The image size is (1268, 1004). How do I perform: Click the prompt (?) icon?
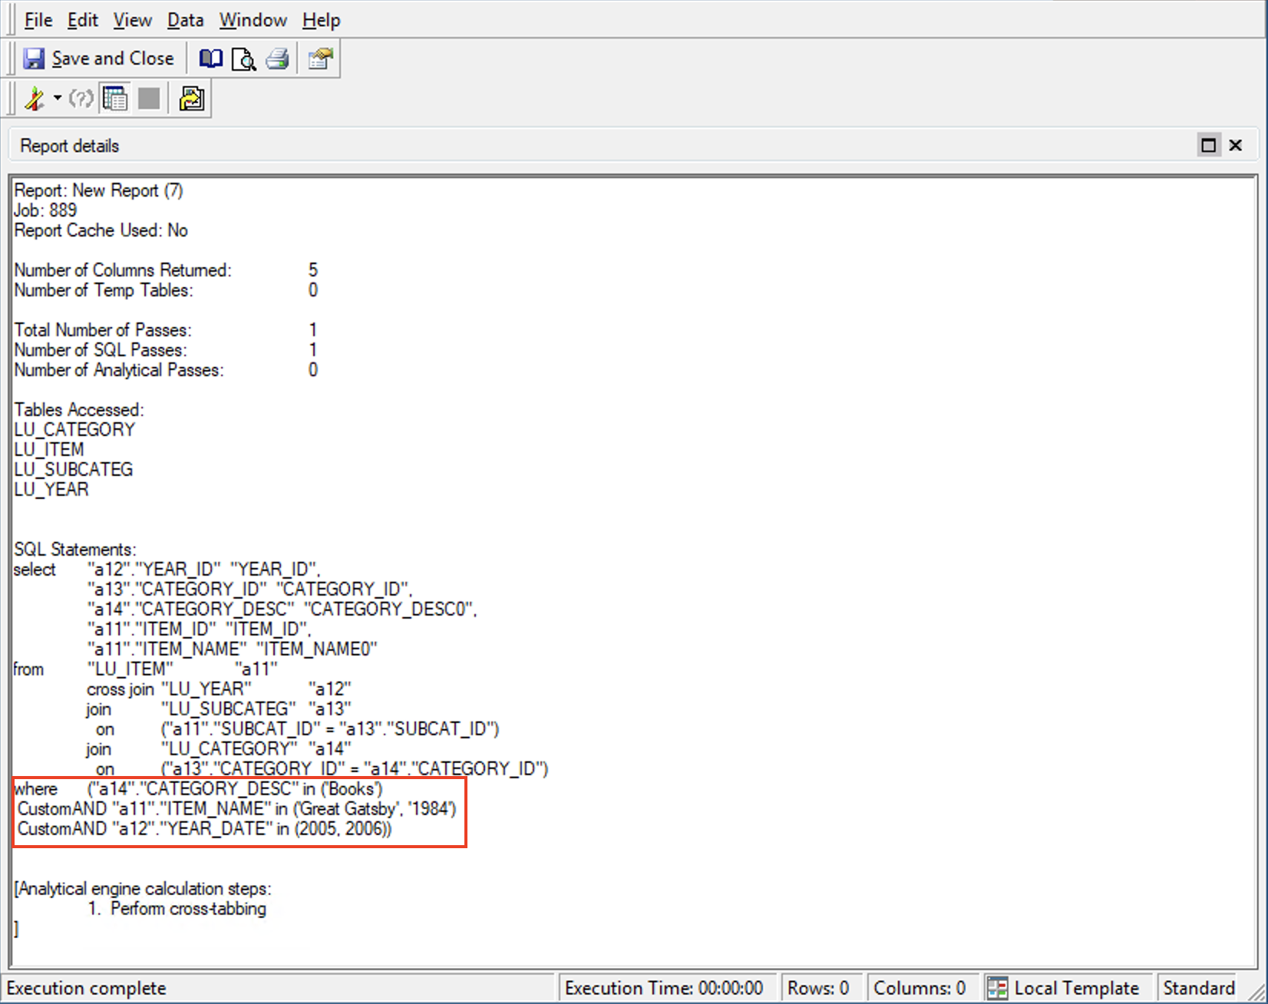(x=81, y=98)
